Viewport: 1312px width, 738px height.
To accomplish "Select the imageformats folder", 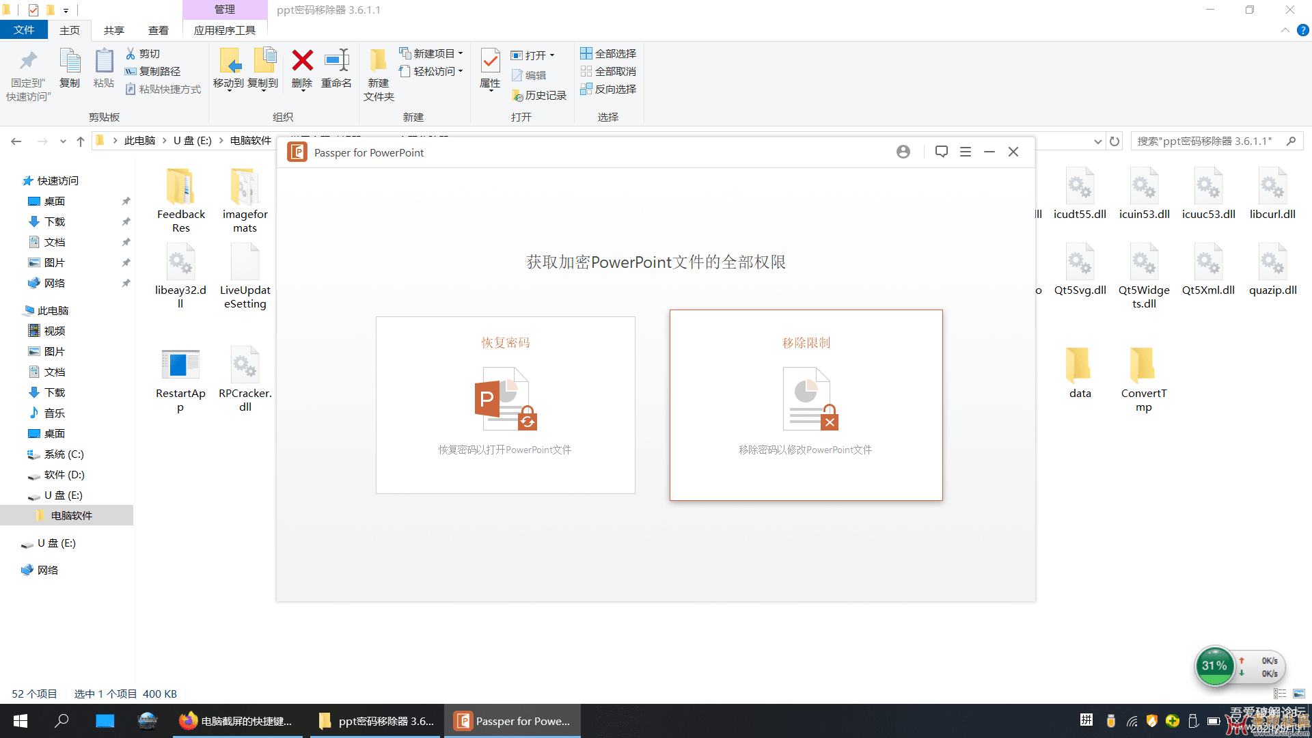I will 245,202.
